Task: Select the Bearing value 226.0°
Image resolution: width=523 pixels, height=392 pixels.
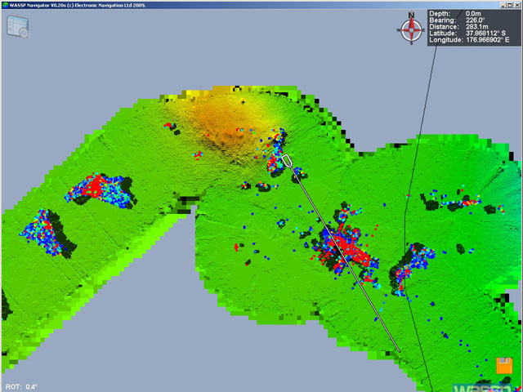Action: coord(477,22)
